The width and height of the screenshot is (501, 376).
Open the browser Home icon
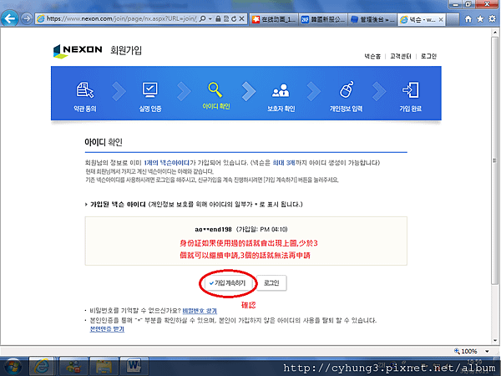(x=468, y=19)
